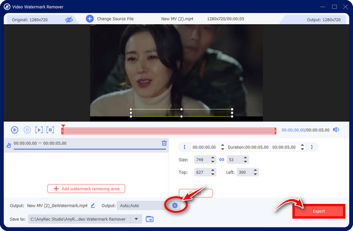The width and height of the screenshot is (353, 231).
Task: Click the Top position field 627
Action: point(202,172)
